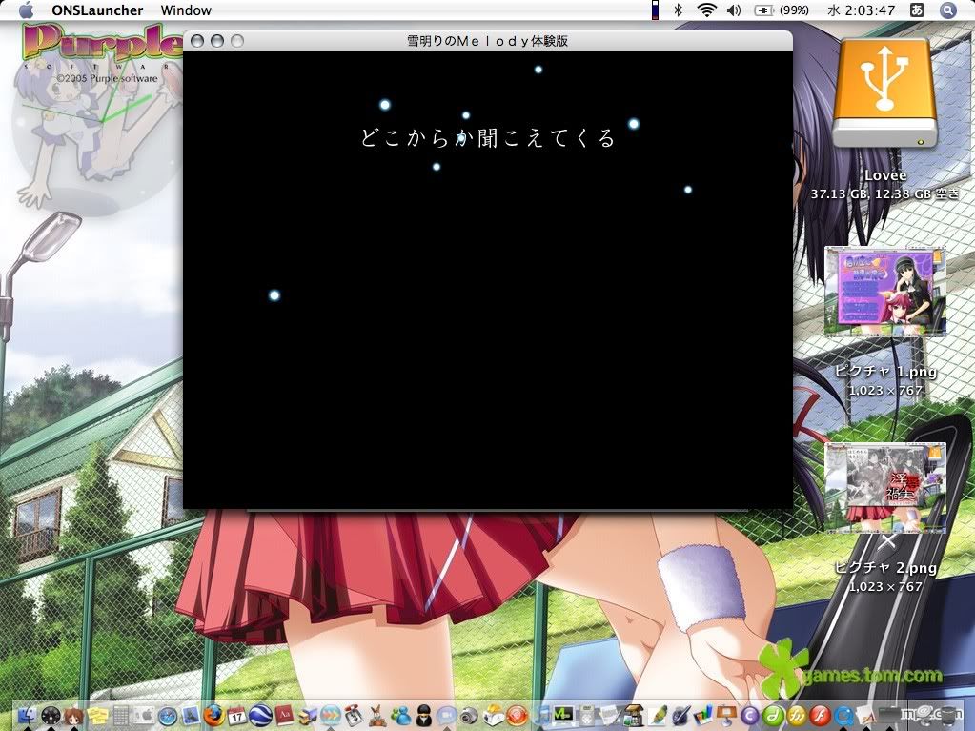Open iTunes from the Dock

coord(541,716)
